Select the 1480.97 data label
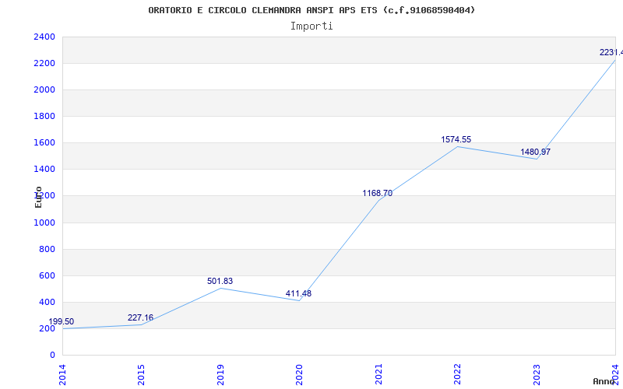The image size is (623, 389). click(535, 152)
